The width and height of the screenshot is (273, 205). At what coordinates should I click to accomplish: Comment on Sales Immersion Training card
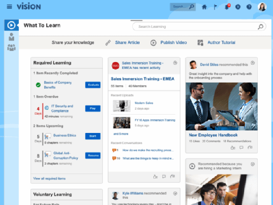pos(164,177)
